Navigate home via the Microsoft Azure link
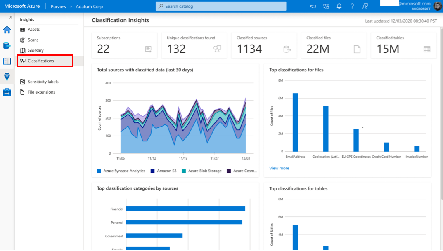The width and height of the screenshot is (443, 251). click(x=22, y=6)
